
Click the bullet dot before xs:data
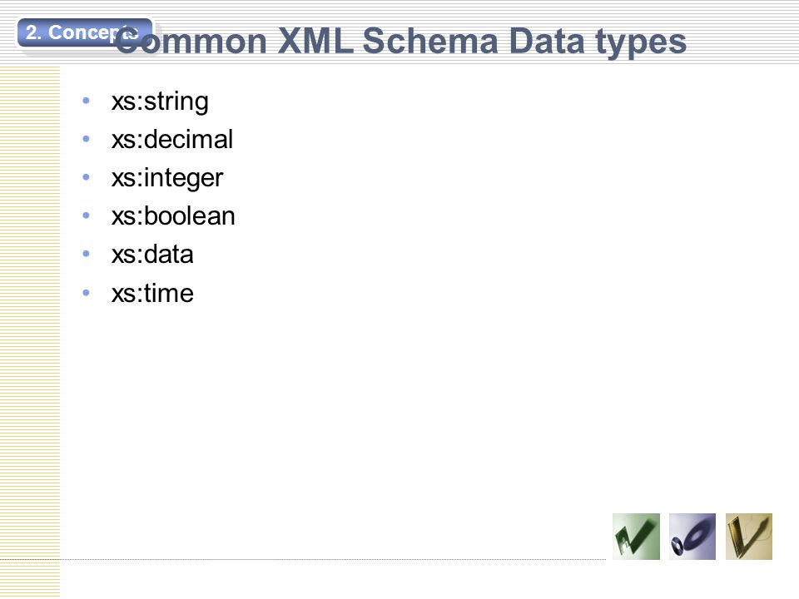[86, 254]
